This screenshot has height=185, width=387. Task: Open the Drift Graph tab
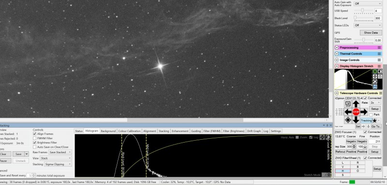[254, 131]
